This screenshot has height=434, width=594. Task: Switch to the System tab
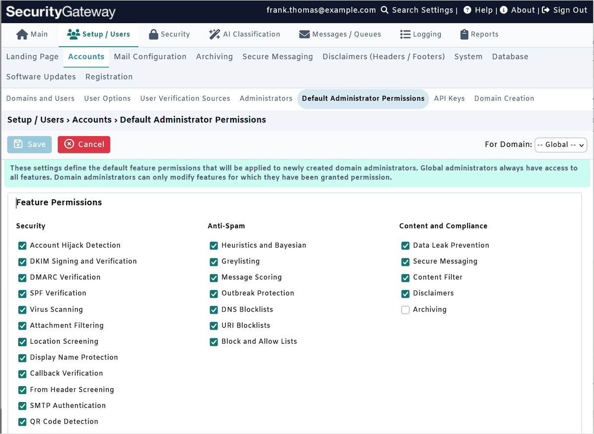[x=468, y=57]
